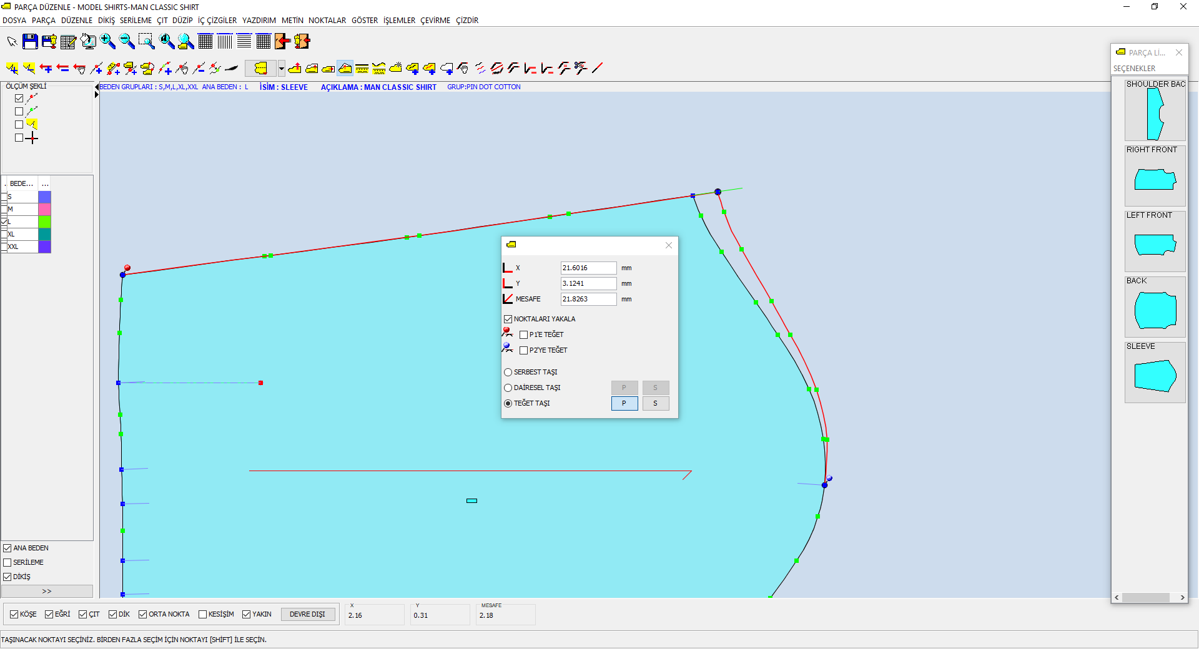Click the zoom in magnifier icon
This screenshot has height=649, width=1199.
pyautogui.click(x=107, y=42)
